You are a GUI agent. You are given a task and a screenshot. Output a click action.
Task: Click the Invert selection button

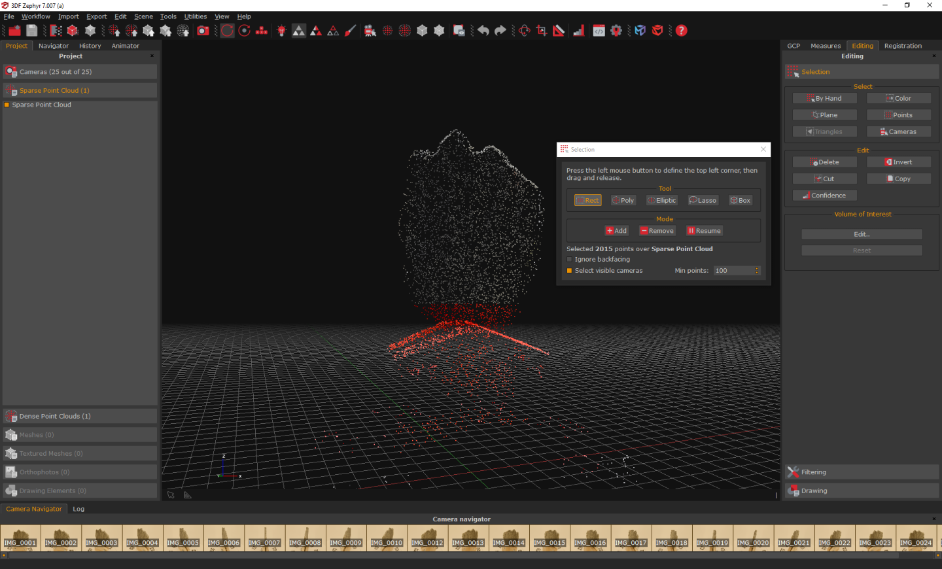pyautogui.click(x=899, y=162)
